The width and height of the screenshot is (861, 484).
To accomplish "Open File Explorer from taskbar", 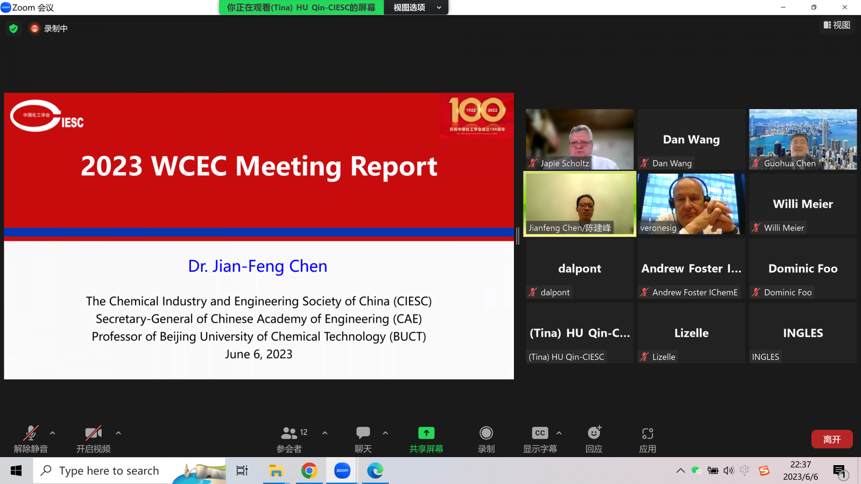I will pyautogui.click(x=276, y=471).
